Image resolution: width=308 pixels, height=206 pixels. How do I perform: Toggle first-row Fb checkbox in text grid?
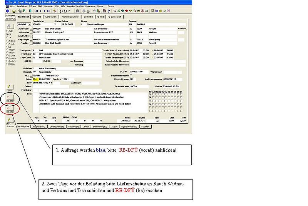pyautogui.click(x=150, y=94)
